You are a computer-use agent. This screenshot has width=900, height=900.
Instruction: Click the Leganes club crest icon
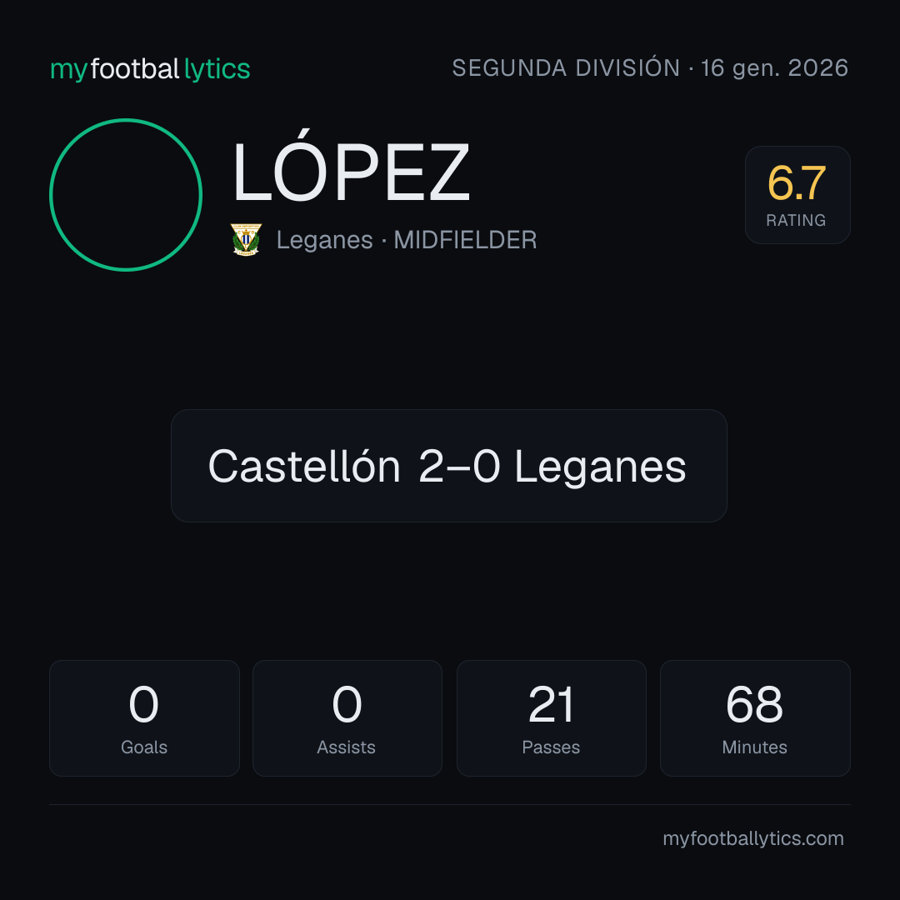[x=246, y=239]
